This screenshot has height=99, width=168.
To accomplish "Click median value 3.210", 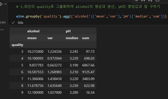I will pos(74,72).
